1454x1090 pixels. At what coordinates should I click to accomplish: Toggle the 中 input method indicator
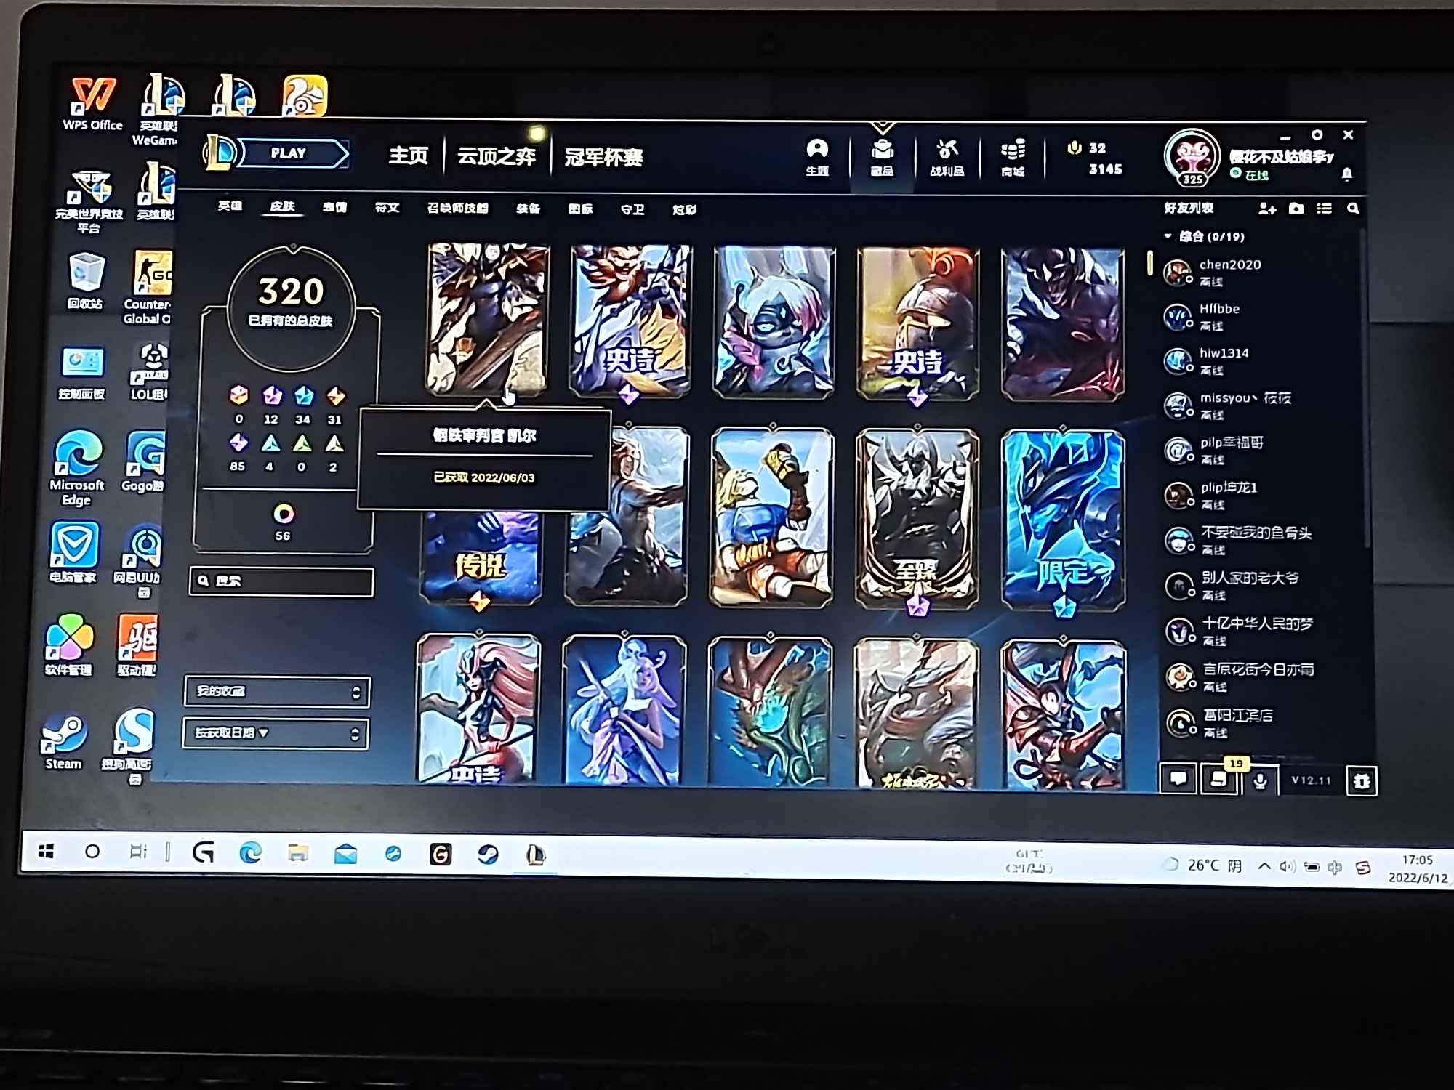[1335, 868]
